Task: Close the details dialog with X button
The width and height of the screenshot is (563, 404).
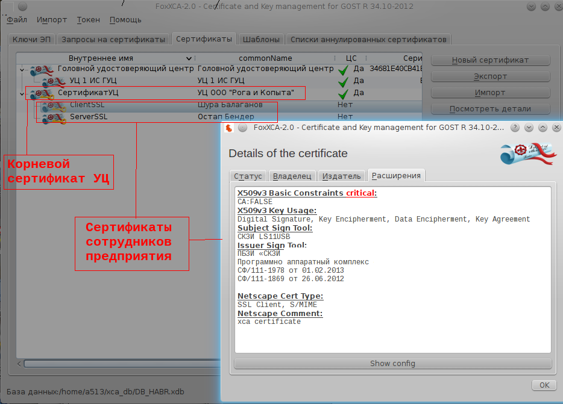Action: [x=556, y=128]
